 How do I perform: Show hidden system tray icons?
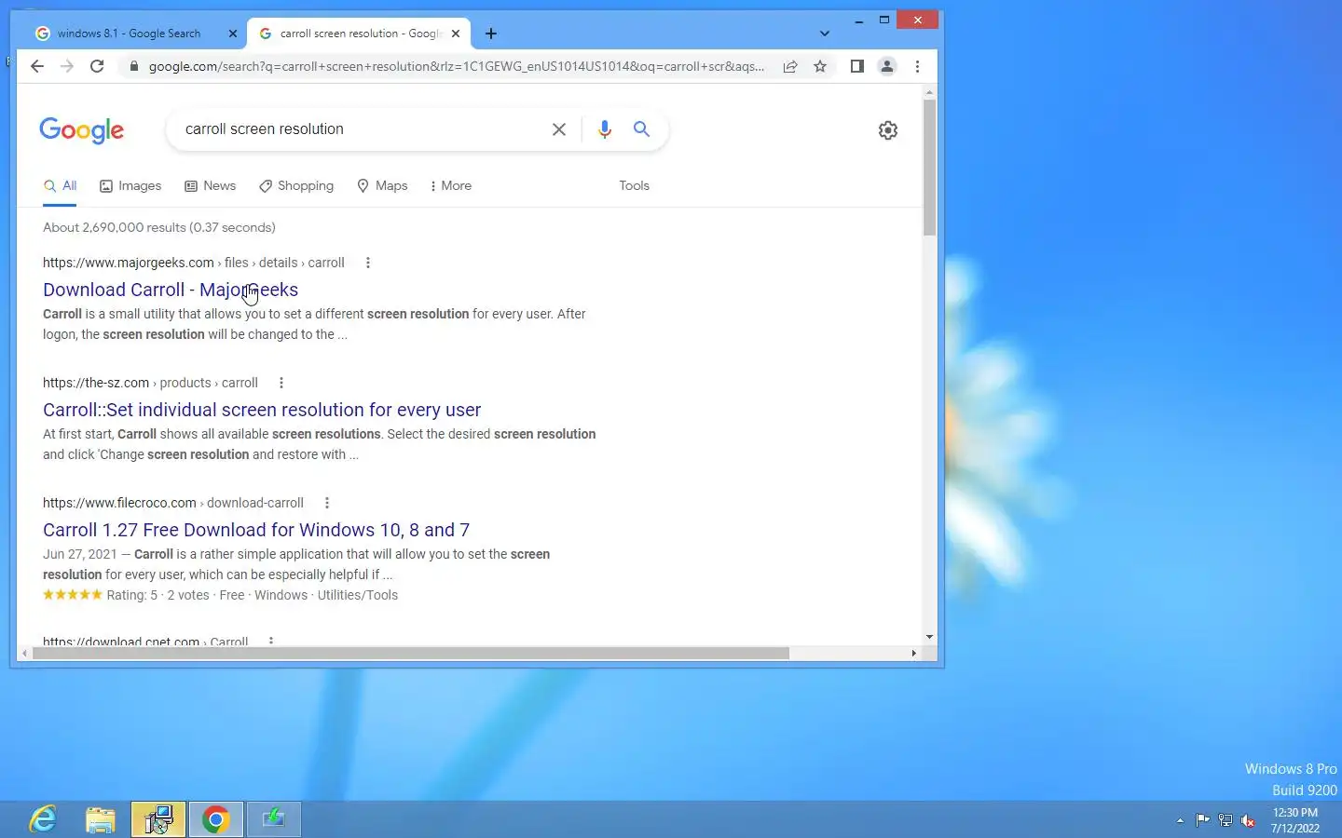[1180, 820]
